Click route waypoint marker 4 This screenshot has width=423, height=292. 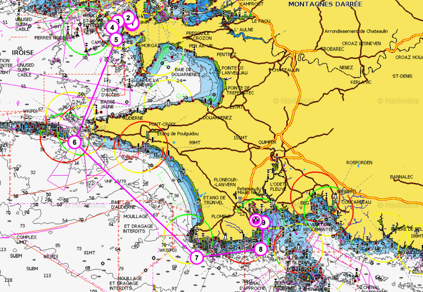pyautogui.click(x=112, y=27)
